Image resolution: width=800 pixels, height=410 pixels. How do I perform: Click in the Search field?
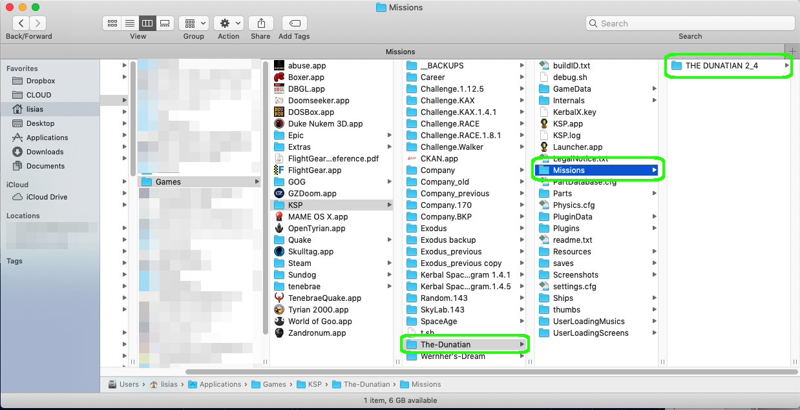click(690, 23)
